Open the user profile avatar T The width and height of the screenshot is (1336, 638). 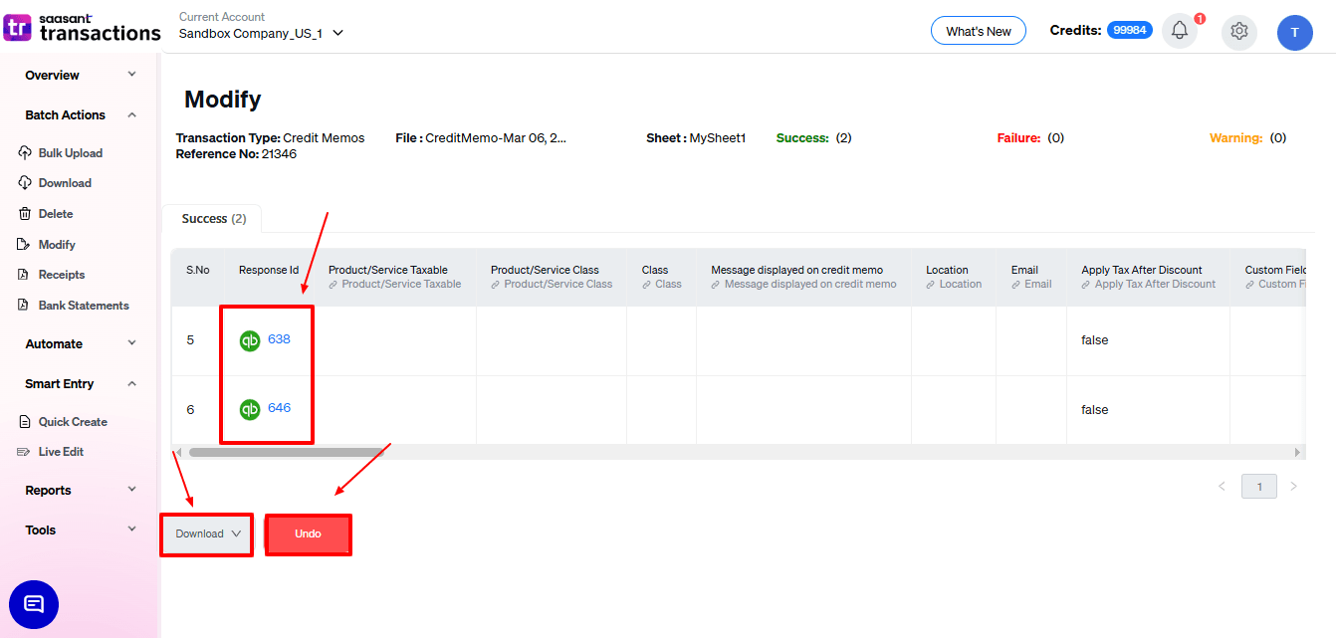click(x=1294, y=32)
